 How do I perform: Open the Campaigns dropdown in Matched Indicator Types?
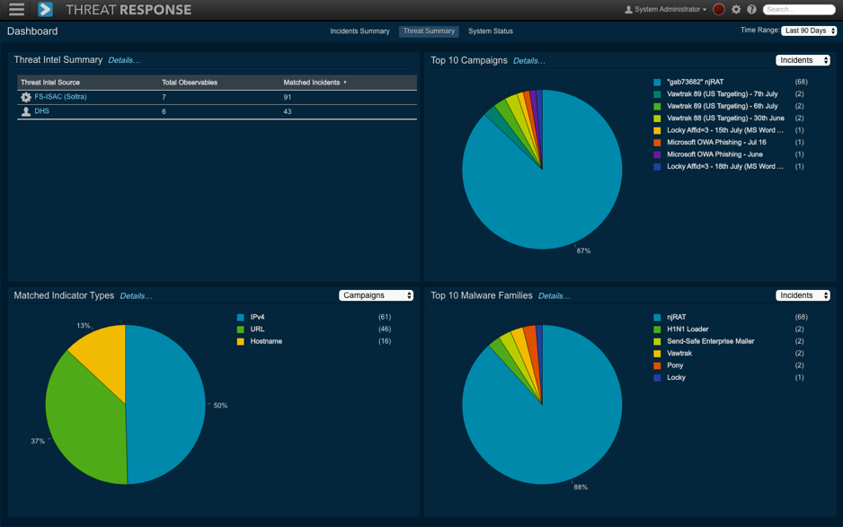(x=376, y=295)
